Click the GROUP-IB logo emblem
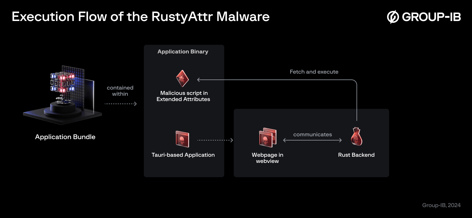 393,17
